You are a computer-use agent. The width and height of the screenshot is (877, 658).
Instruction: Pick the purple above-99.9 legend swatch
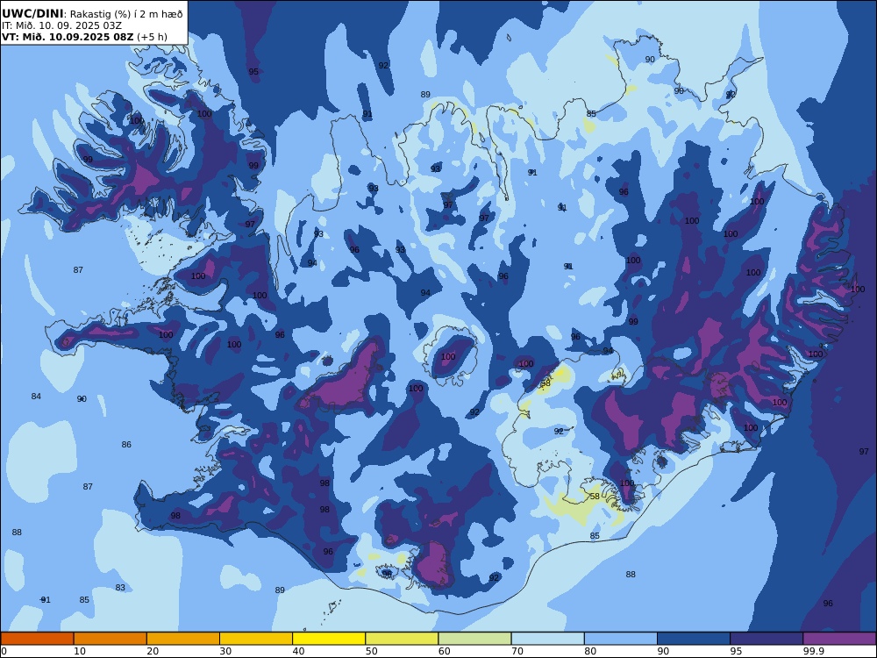click(x=839, y=639)
